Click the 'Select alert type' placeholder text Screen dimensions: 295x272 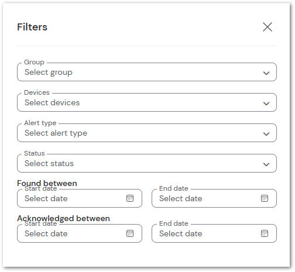pyautogui.click(x=56, y=133)
